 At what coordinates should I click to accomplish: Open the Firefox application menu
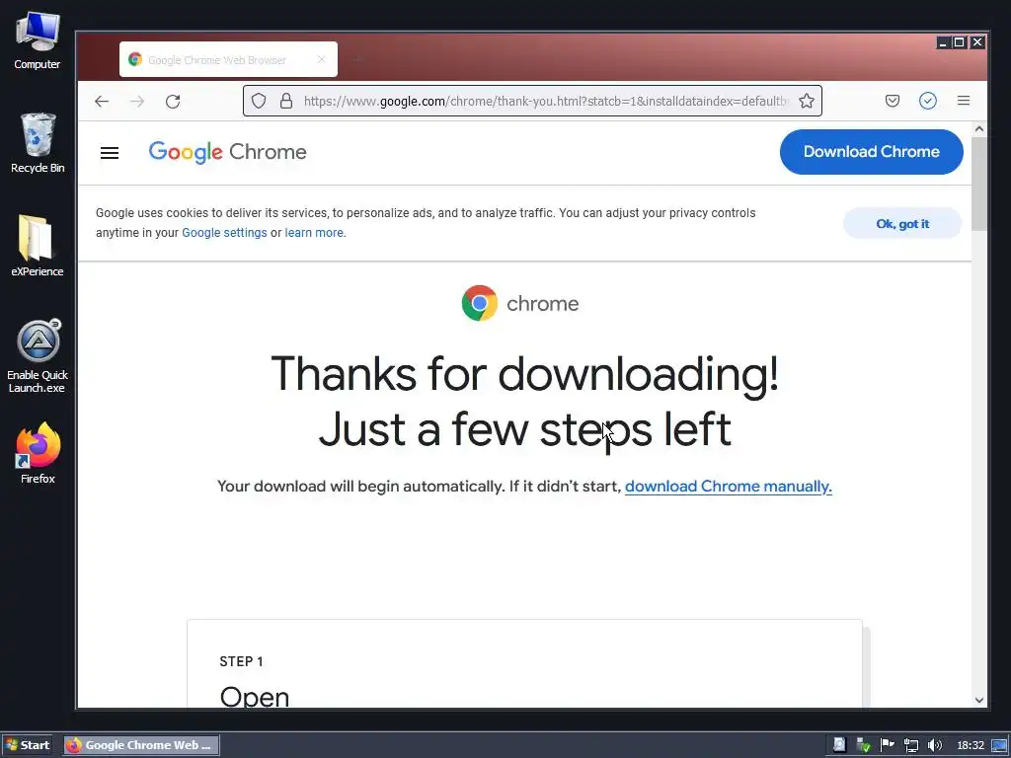(x=964, y=101)
